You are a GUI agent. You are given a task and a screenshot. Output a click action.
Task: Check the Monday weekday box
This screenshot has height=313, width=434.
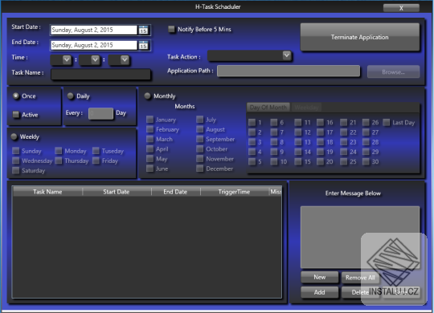pyautogui.click(x=59, y=151)
